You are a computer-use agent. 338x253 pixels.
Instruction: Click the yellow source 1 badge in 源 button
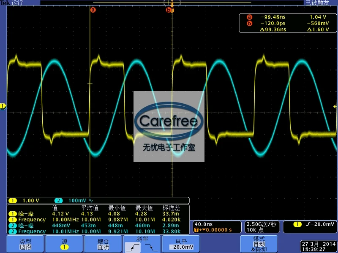[x=64, y=247]
